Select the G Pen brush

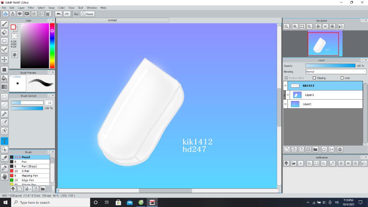click(29, 171)
